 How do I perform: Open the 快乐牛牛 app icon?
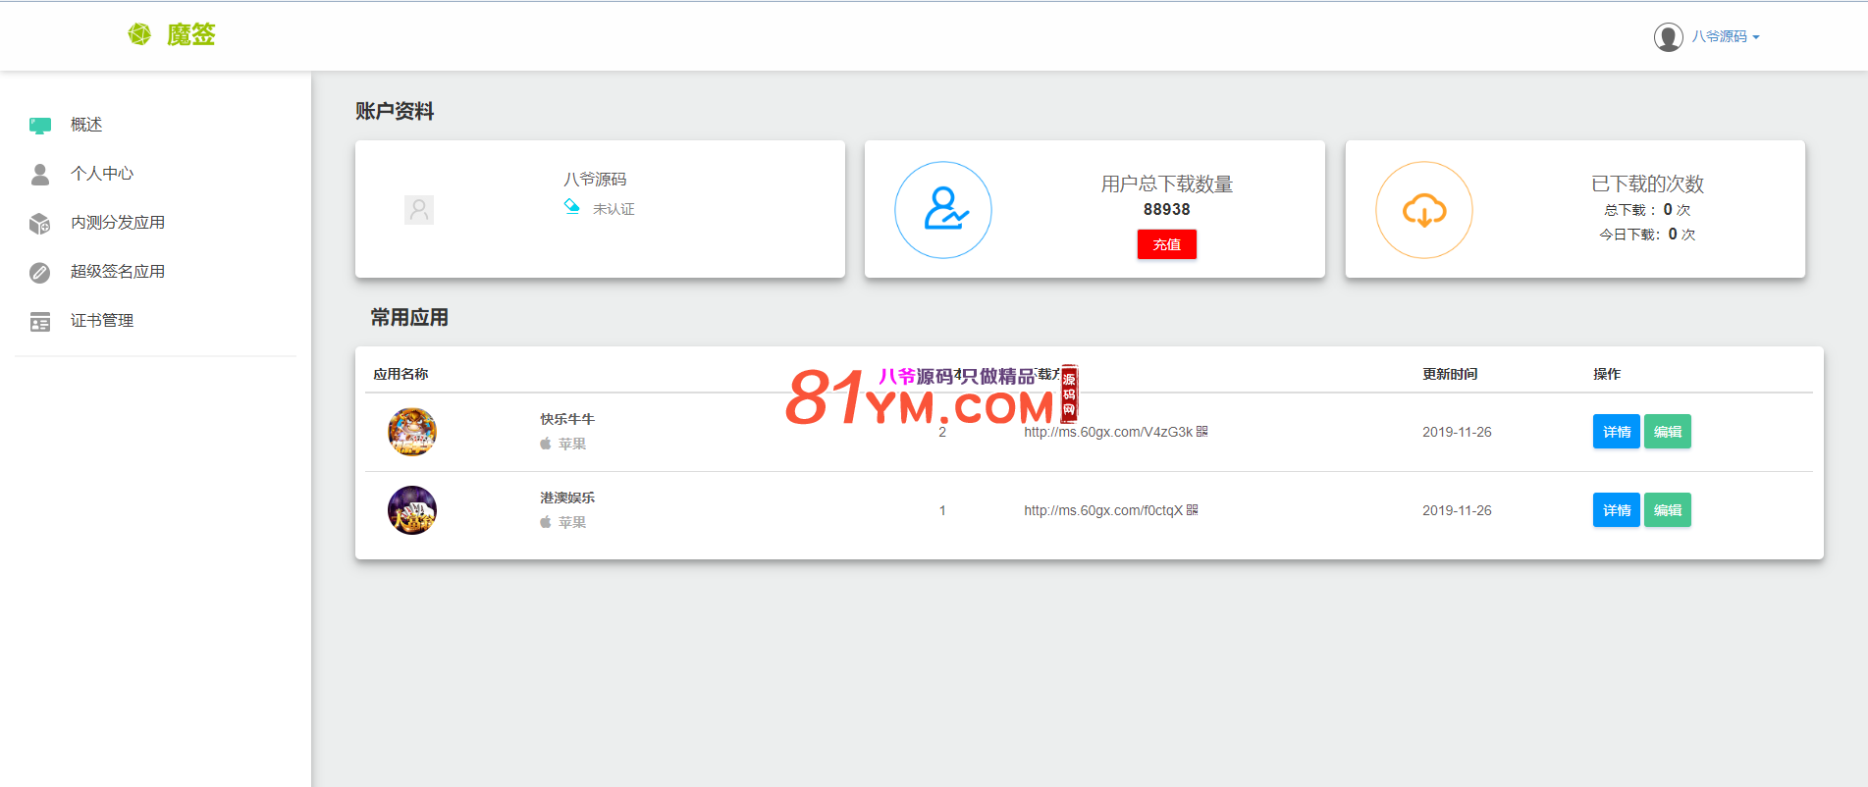(412, 432)
